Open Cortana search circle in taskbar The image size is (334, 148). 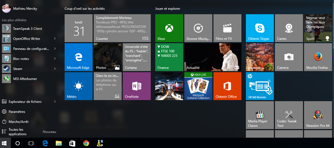point(18,143)
